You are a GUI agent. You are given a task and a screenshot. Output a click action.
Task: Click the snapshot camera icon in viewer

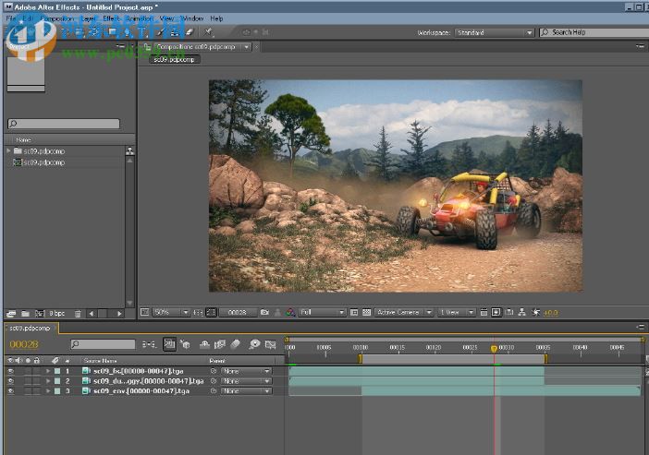tap(264, 313)
